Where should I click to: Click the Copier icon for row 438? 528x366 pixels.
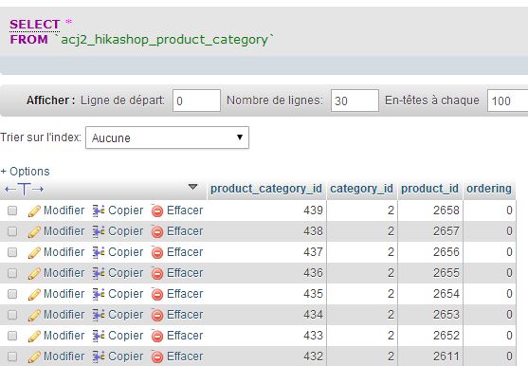coord(99,231)
